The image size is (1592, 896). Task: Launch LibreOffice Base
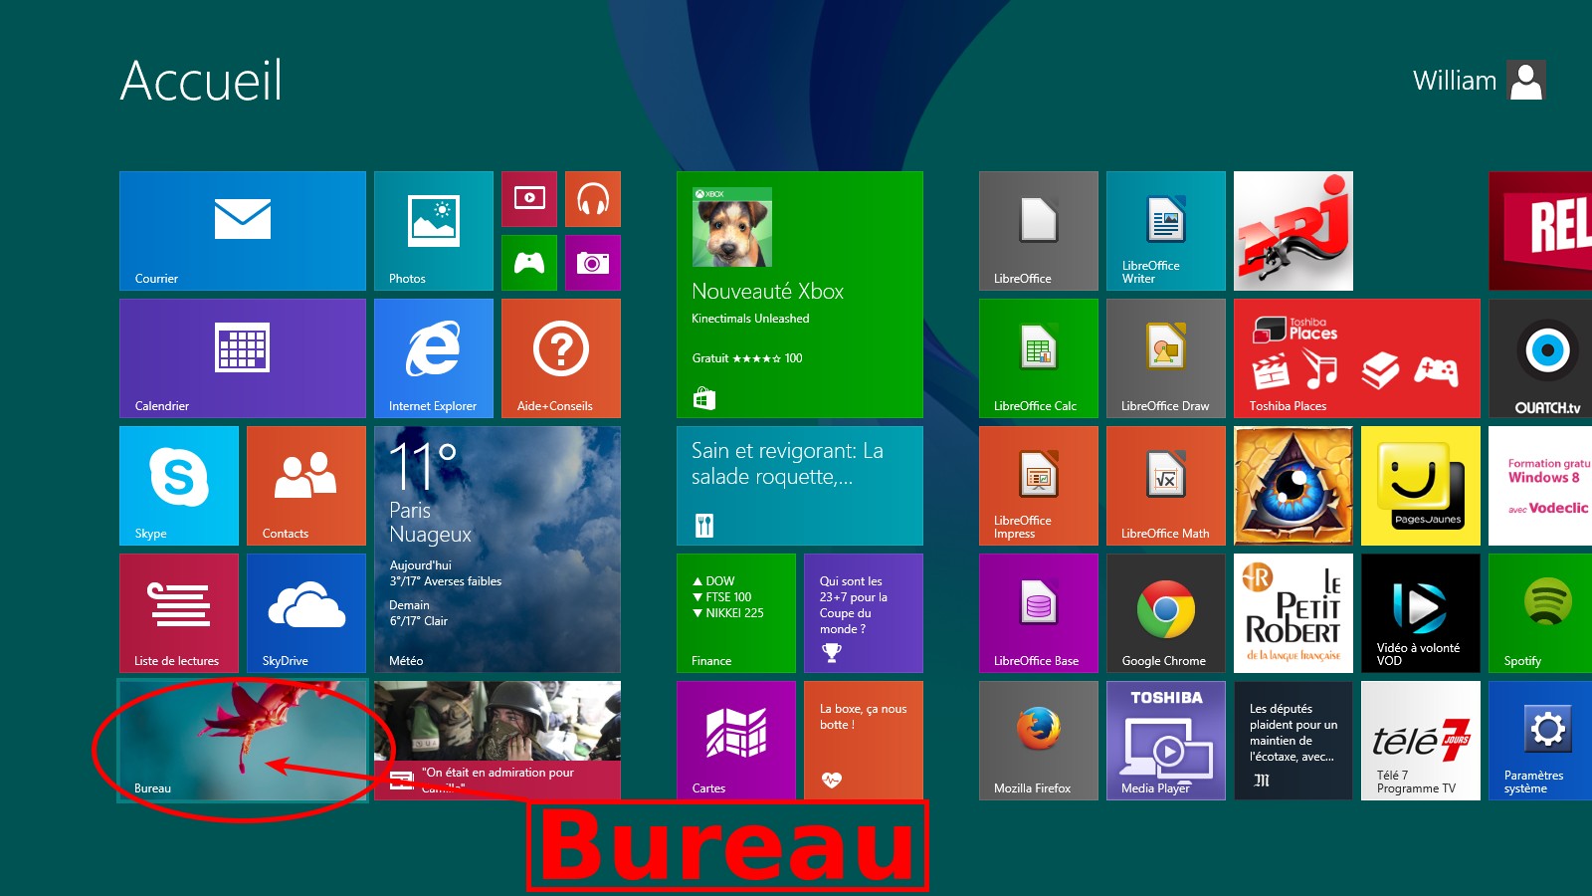click(x=1039, y=613)
